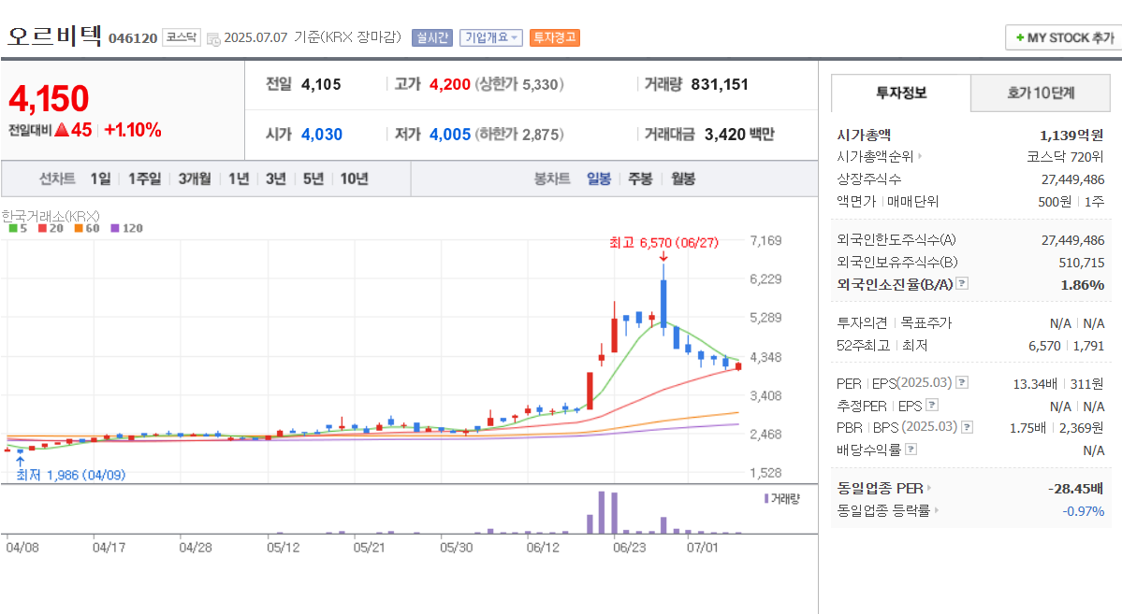Image resolution: width=1122 pixels, height=614 pixels.
Task: Click the 05/12 date on chart axis
Action: (283, 548)
